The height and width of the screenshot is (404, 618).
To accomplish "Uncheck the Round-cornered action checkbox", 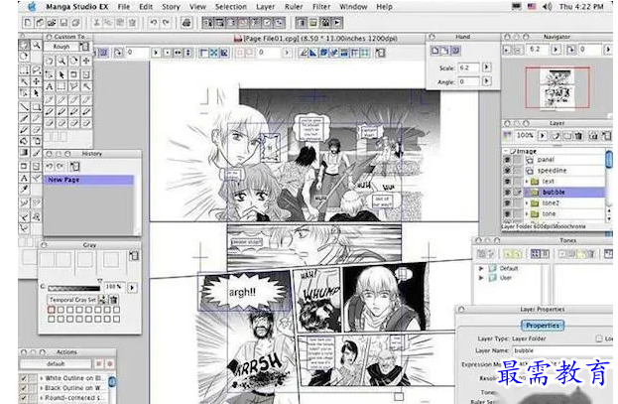I will (x=24, y=398).
